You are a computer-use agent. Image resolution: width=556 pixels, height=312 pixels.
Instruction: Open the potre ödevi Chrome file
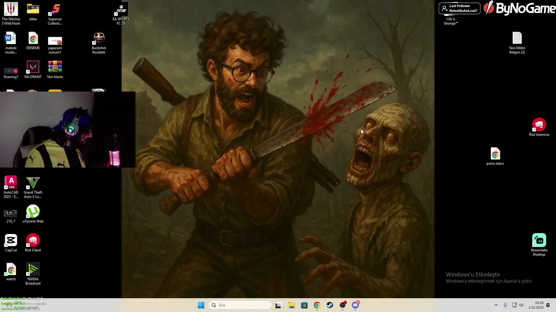point(495,156)
